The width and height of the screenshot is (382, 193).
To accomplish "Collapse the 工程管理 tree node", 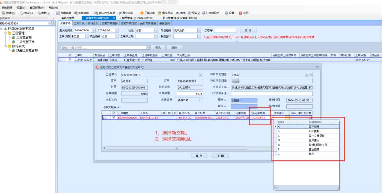I will point(5,33).
